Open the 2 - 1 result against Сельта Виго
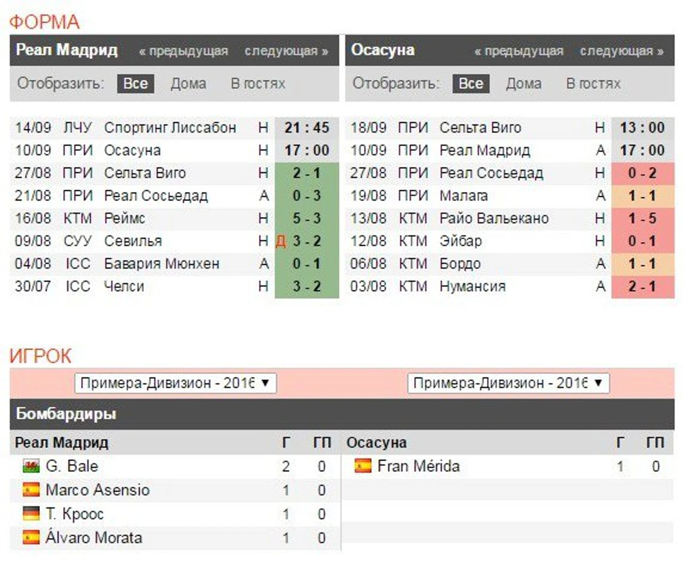Screen dimensions: 684x561 (307, 173)
